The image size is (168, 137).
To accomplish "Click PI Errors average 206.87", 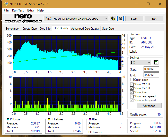I will [x=35, y=123].
